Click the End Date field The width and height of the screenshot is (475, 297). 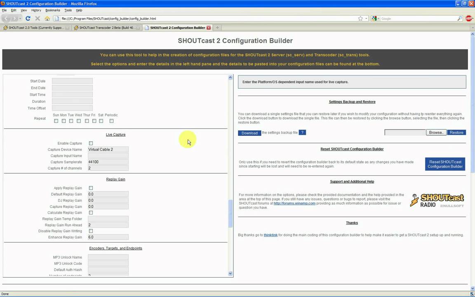pyautogui.click(x=72, y=88)
